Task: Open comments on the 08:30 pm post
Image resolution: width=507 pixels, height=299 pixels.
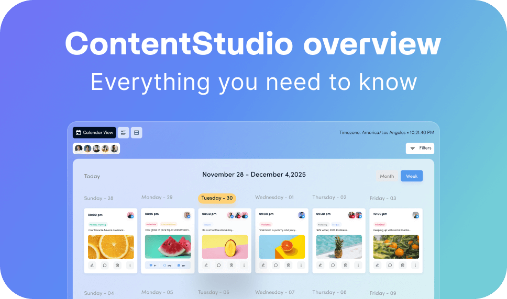Action: click(x=218, y=266)
